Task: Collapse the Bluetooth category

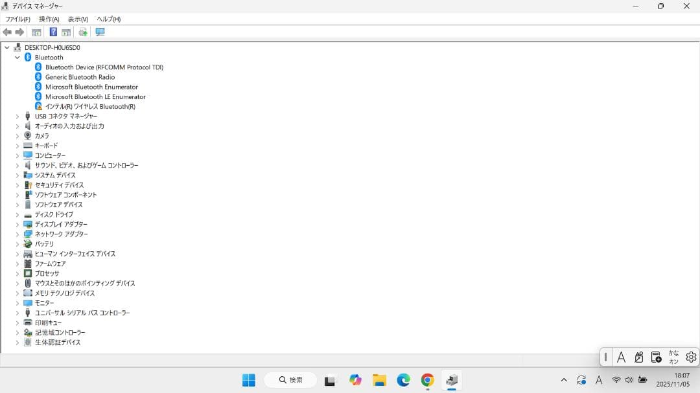Action: coord(17,57)
